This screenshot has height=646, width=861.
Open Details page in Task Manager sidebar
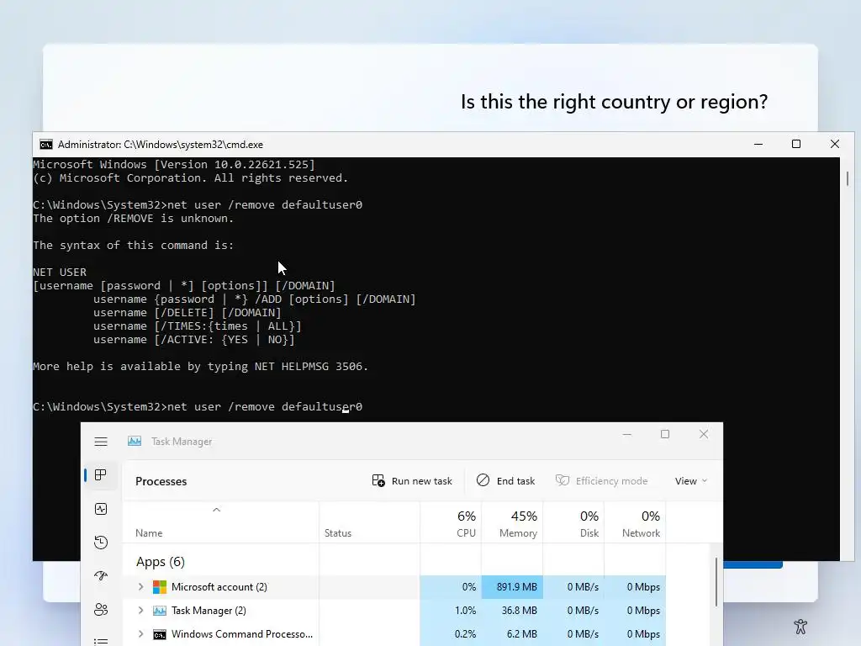(101, 640)
